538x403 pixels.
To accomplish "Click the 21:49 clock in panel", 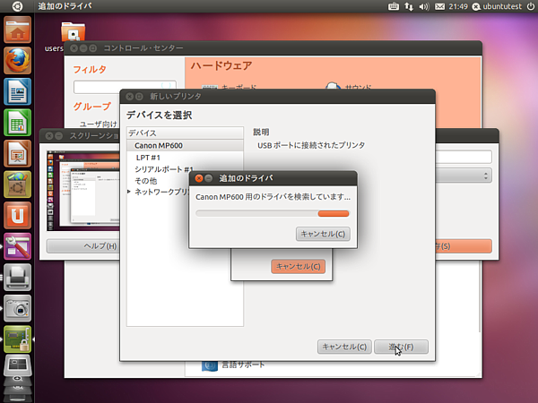I will coord(458,6).
